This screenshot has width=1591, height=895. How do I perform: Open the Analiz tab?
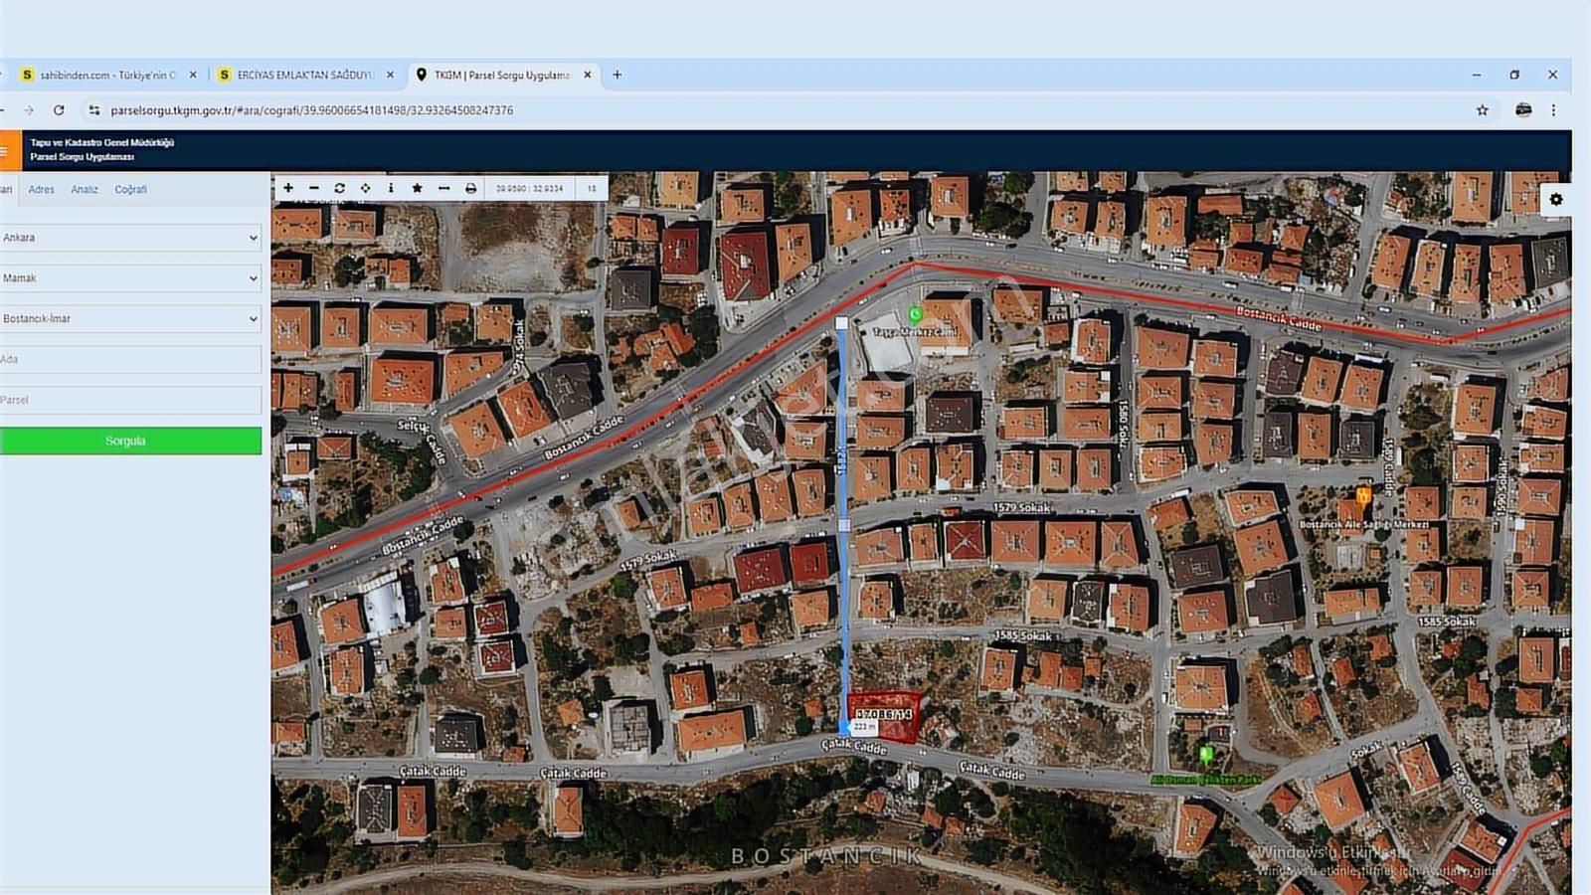[85, 189]
